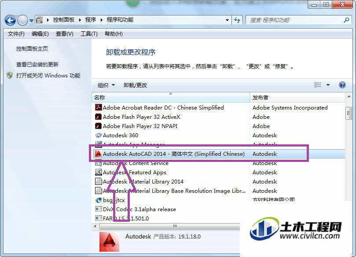Viewport: 356px width, 257px height.
Task: Maximize the Programs and Features window
Action: click(326, 4)
